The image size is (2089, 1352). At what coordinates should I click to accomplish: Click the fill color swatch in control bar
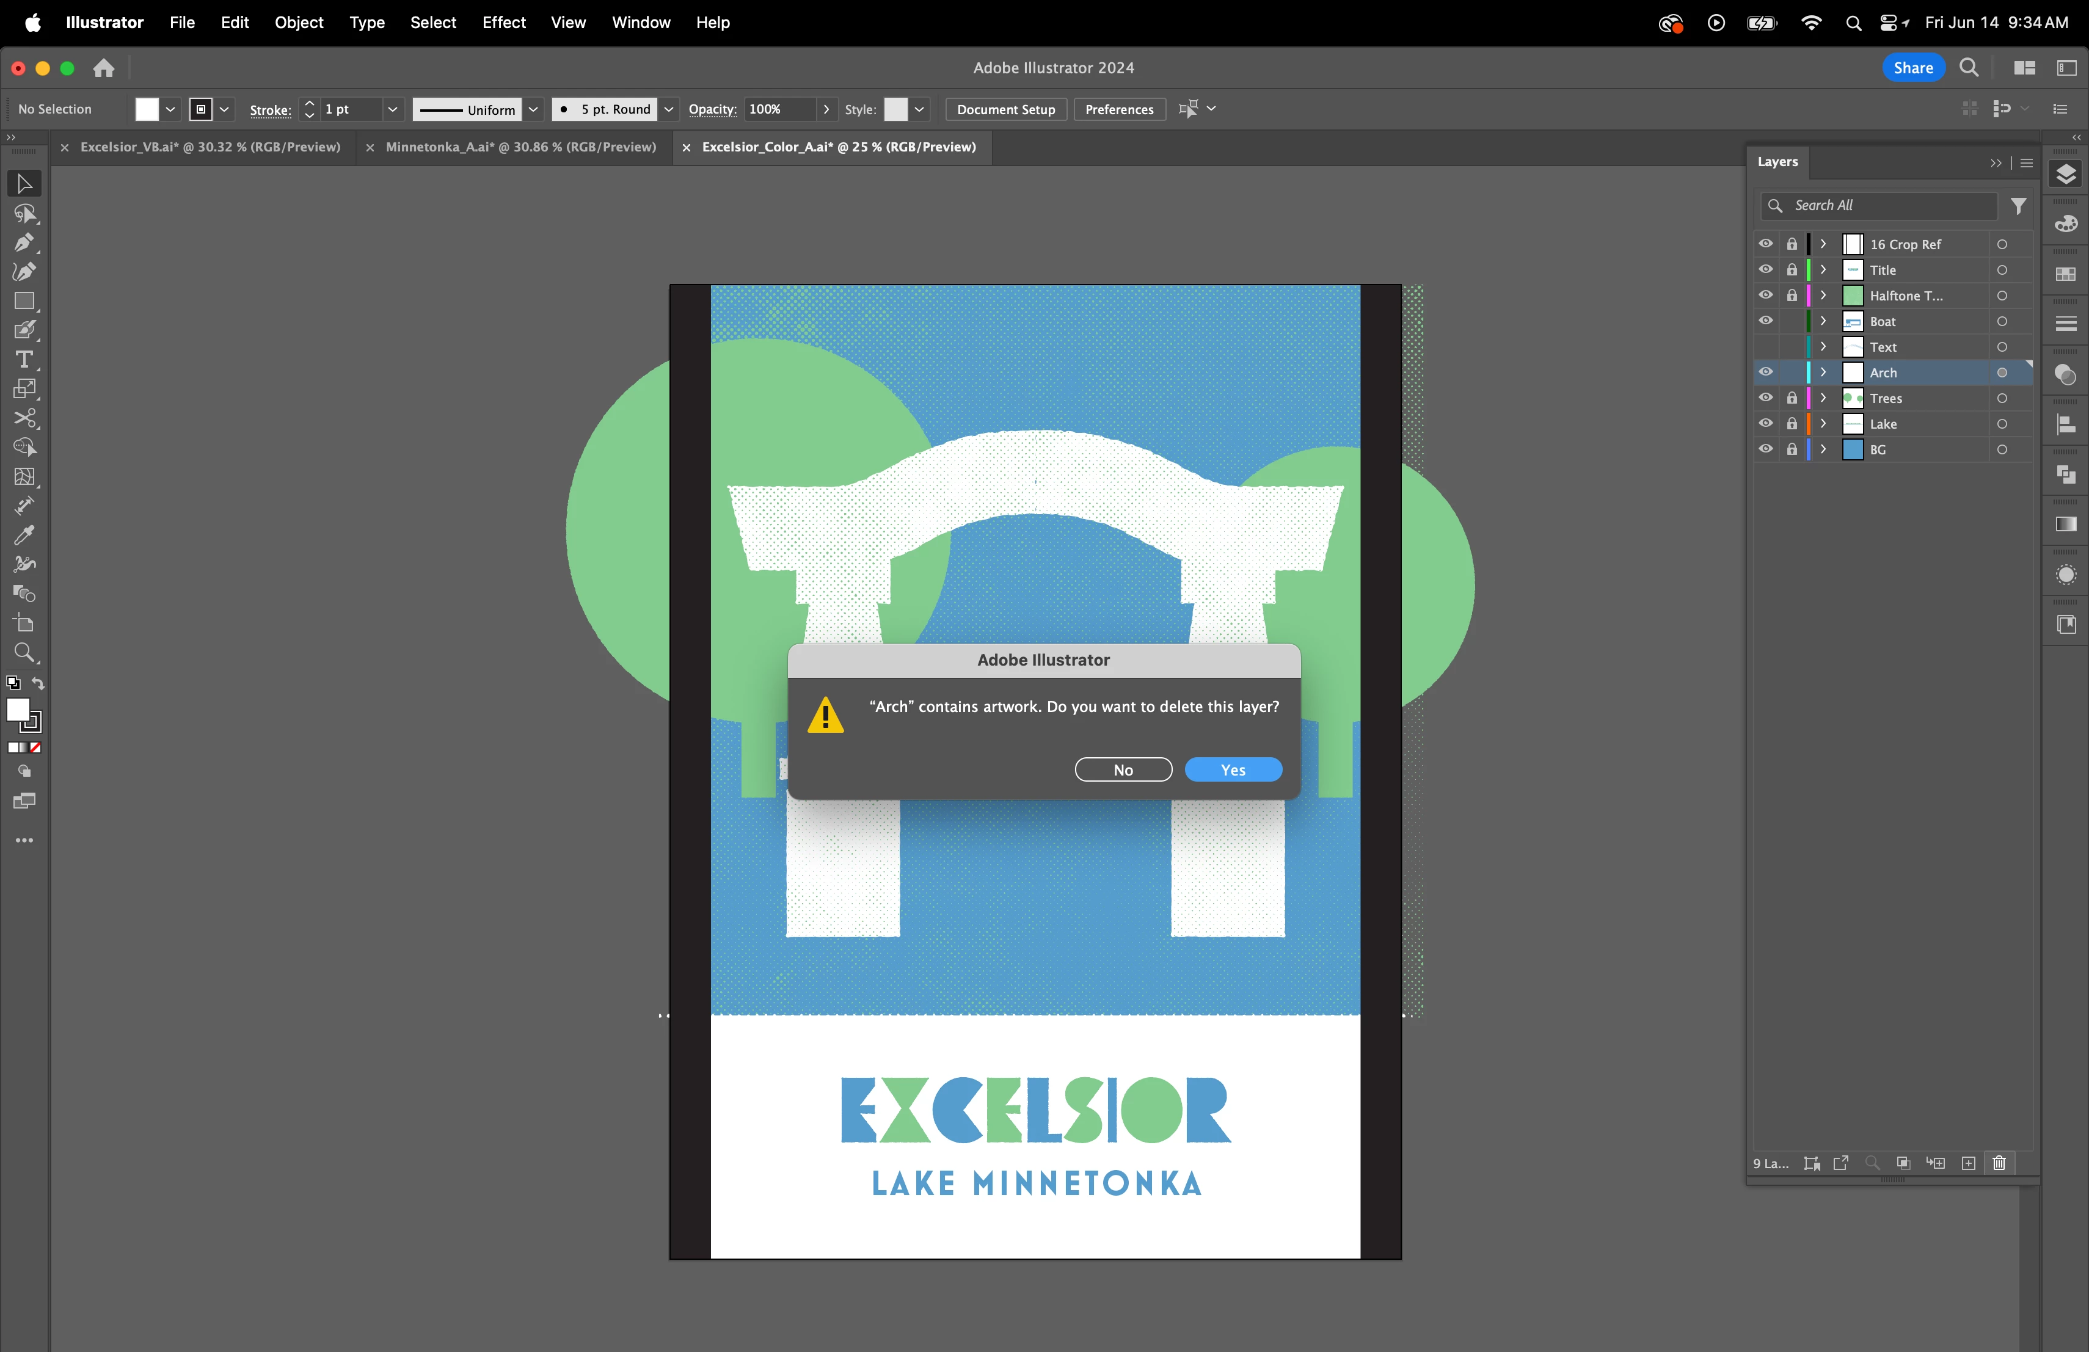pos(147,109)
